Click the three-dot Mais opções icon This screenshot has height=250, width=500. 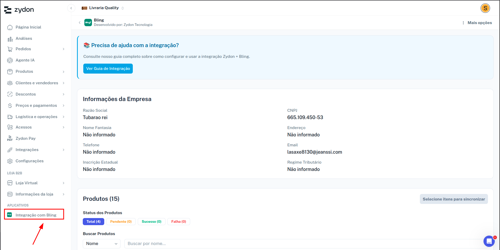click(x=463, y=23)
